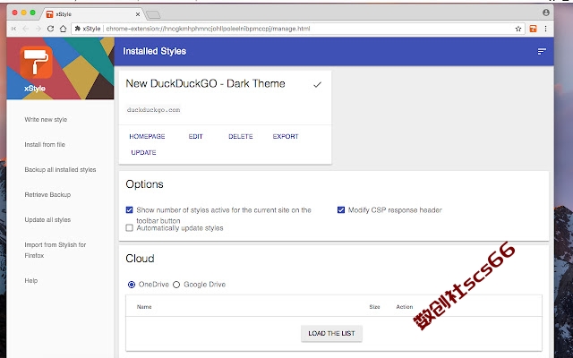Reload the page with the refresh icon
Image resolution: width=573 pixels, height=358 pixels.
click(x=50, y=29)
